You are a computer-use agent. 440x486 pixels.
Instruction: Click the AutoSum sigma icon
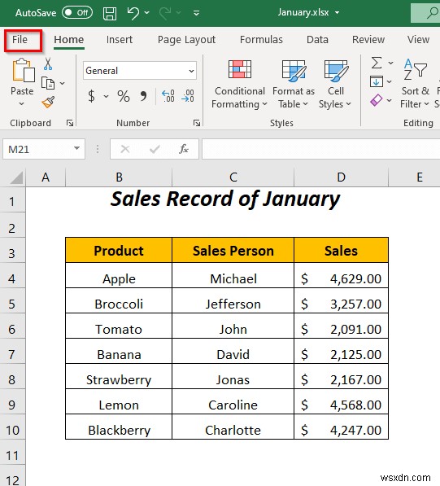point(377,63)
